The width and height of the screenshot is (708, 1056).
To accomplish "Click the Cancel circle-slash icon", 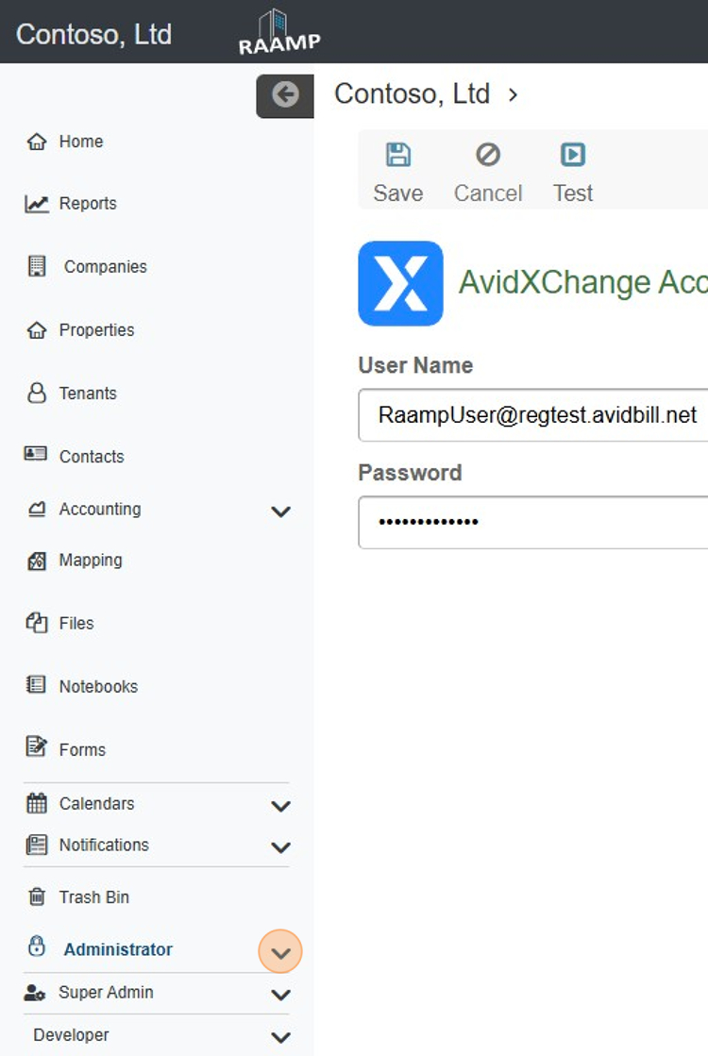I will (x=488, y=155).
